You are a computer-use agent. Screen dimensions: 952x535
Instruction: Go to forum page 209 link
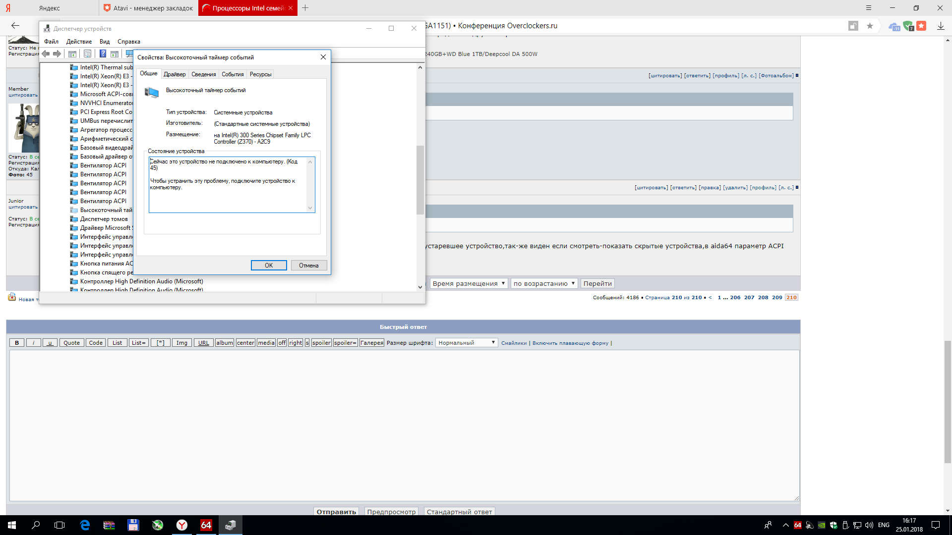pyautogui.click(x=776, y=298)
